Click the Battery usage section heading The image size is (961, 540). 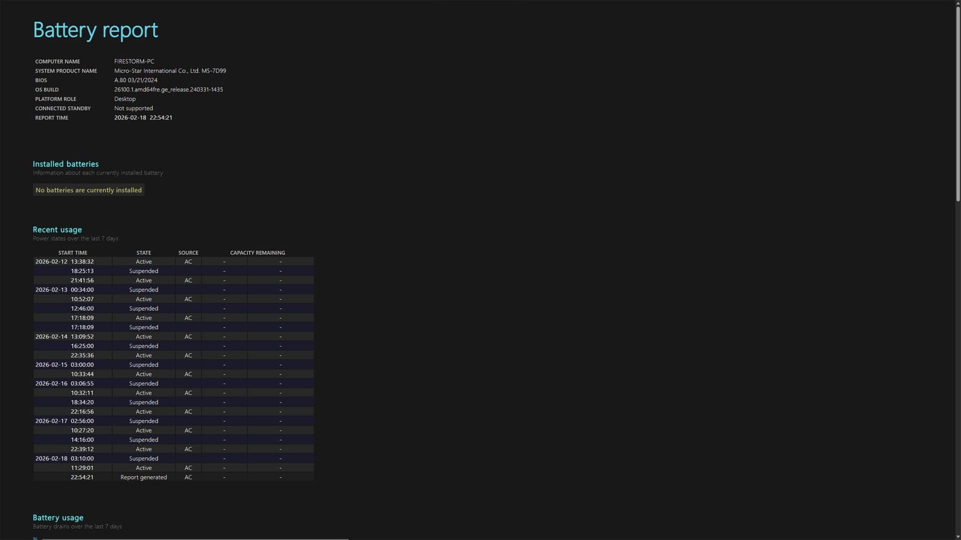pyautogui.click(x=58, y=518)
